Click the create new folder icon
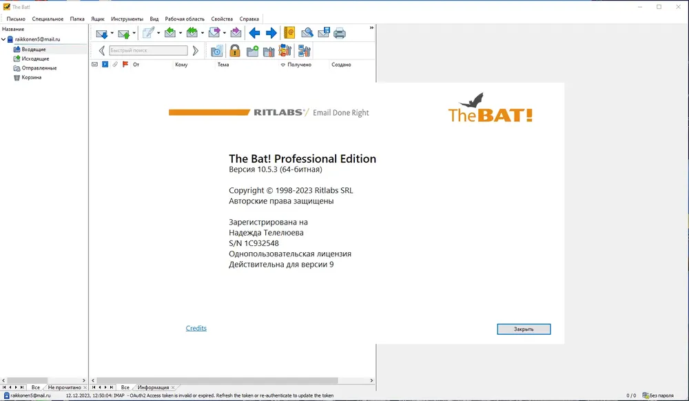 [x=252, y=52]
